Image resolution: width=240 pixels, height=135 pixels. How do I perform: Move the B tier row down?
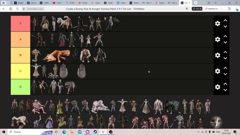[225, 58]
